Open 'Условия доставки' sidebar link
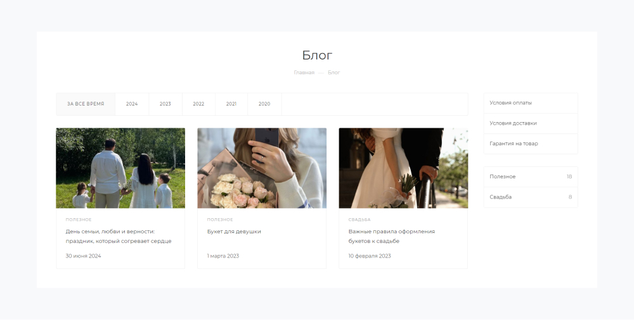This screenshot has height=320, width=634. pos(513,123)
